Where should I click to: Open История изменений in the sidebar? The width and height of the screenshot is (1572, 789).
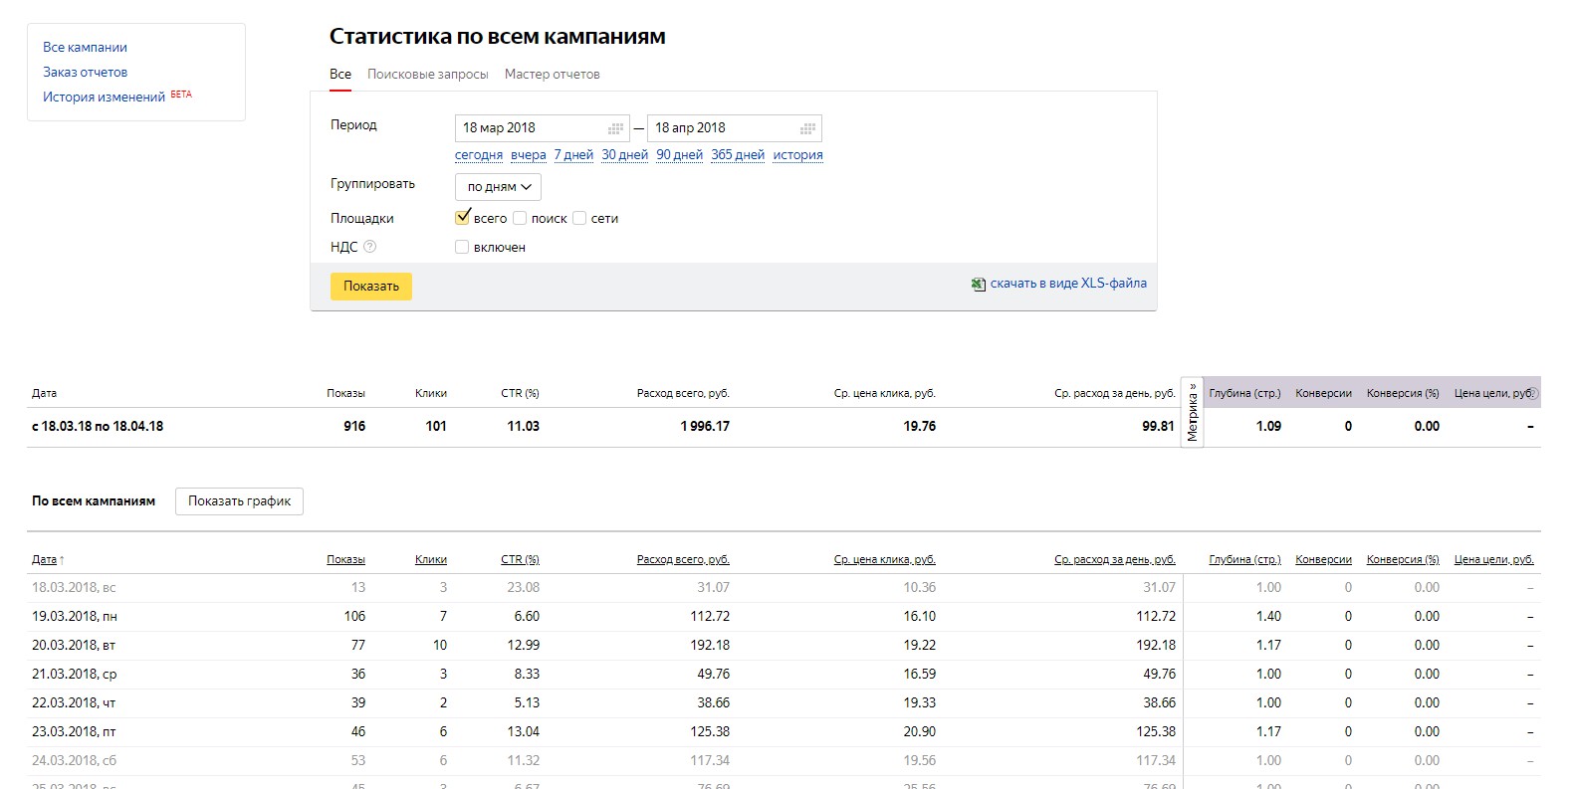[x=104, y=98]
